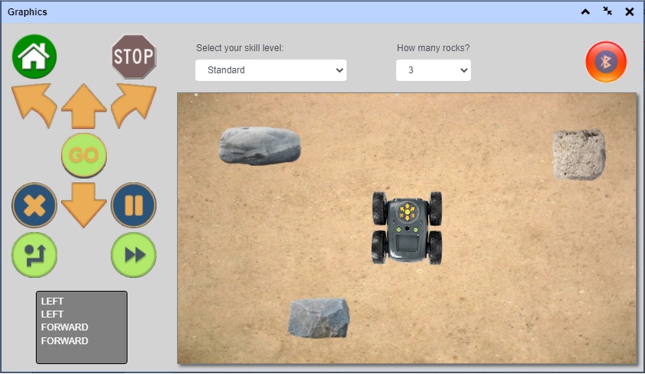Click the last FORWARD command in the list
Viewport: 645px width, 374px height.
[65, 340]
